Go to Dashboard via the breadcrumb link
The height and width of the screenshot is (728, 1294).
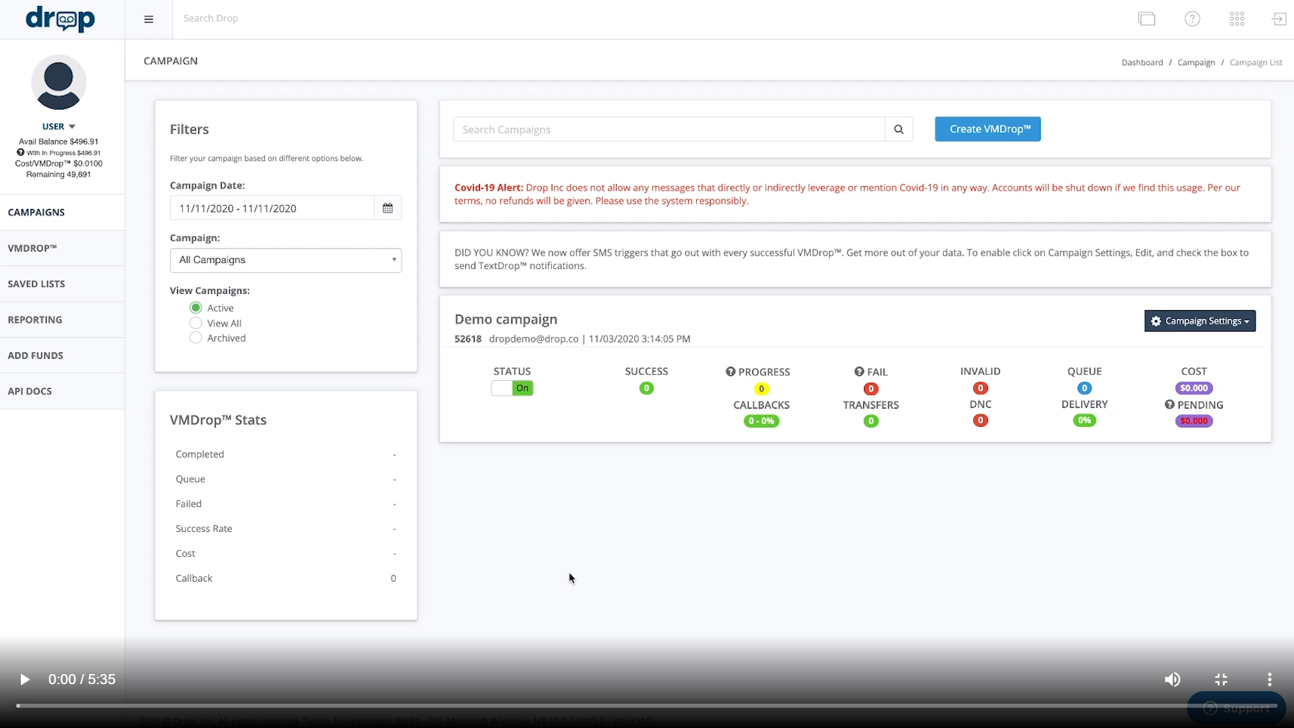1143,62
